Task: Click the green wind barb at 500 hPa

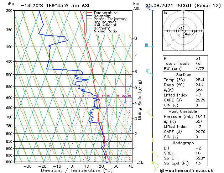Action: [x=150, y=72]
